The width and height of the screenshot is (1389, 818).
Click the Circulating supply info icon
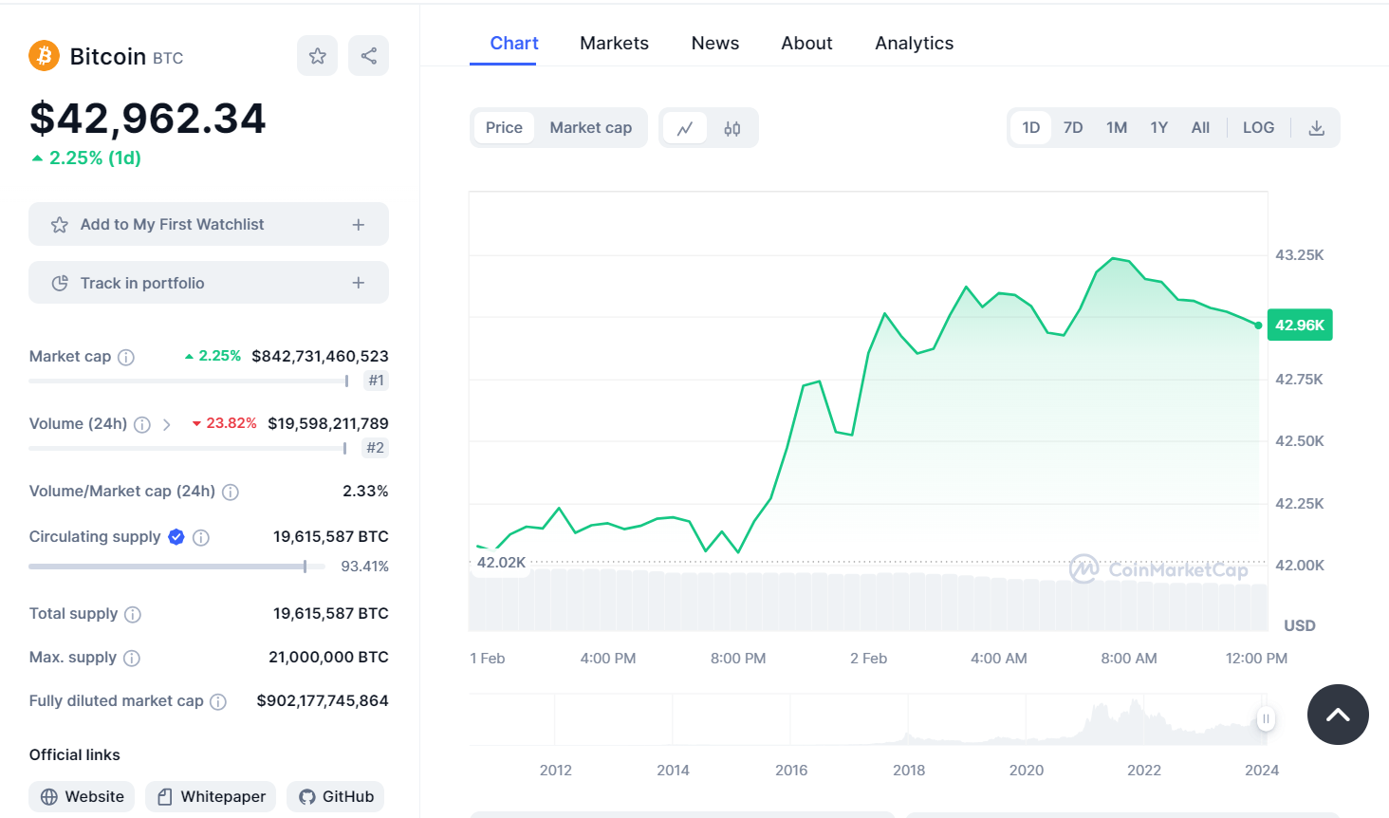(x=201, y=538)
